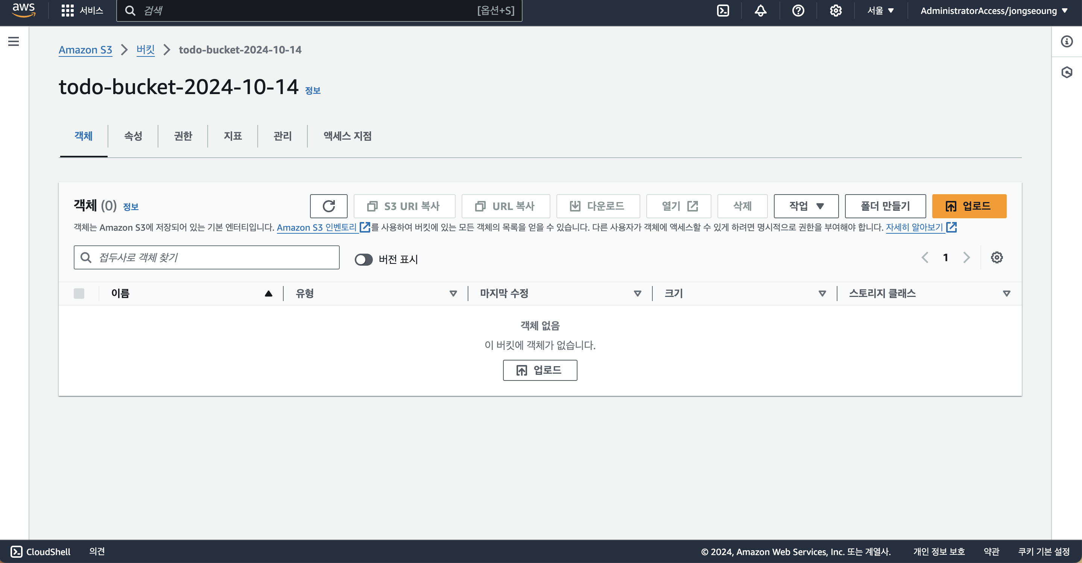The width and height of the screenshot is (1082, 563).
Task: Focus the top 검색 search field
Action: point(319,11)
